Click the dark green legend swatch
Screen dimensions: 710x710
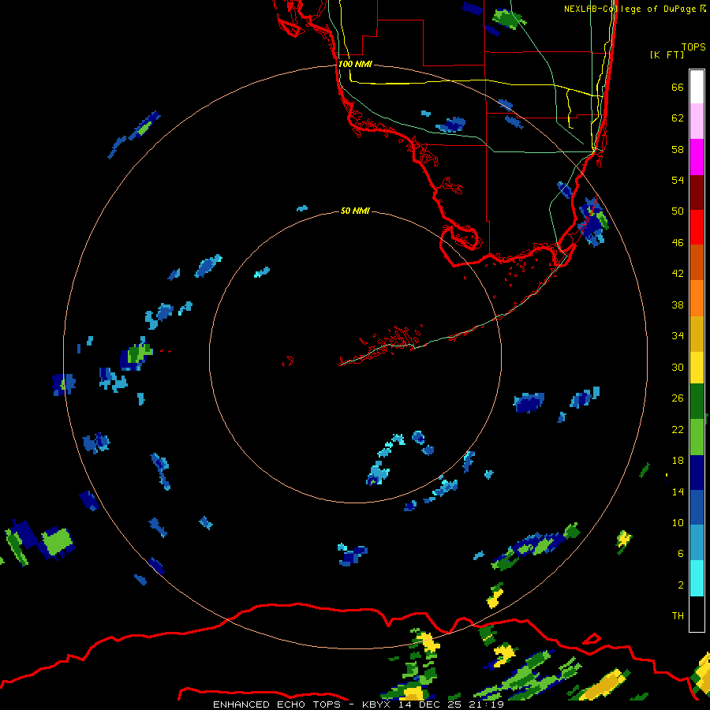tap(697, 402)
